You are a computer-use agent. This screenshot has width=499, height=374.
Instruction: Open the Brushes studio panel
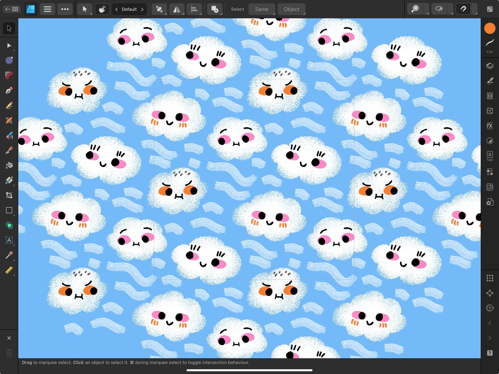tap(490, 81)
